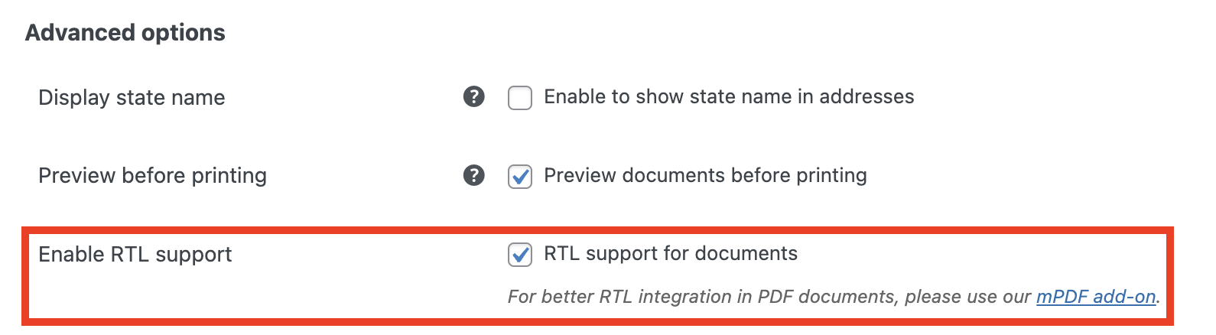Viewport: 1216px width, 335px height.
Task: Click the question mark beside the unchecked checkbox
Action: (x=474, y=97)
